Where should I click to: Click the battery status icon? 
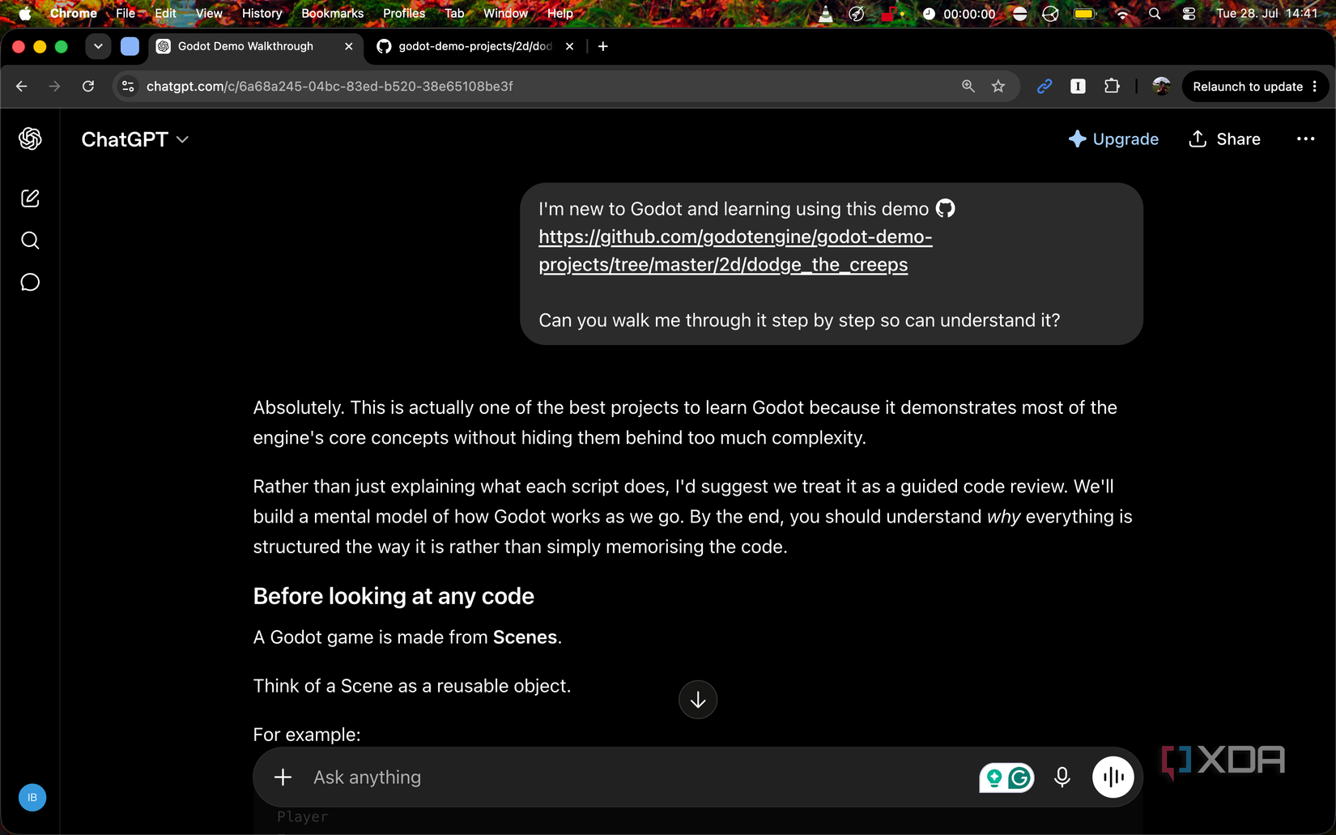1084,14
